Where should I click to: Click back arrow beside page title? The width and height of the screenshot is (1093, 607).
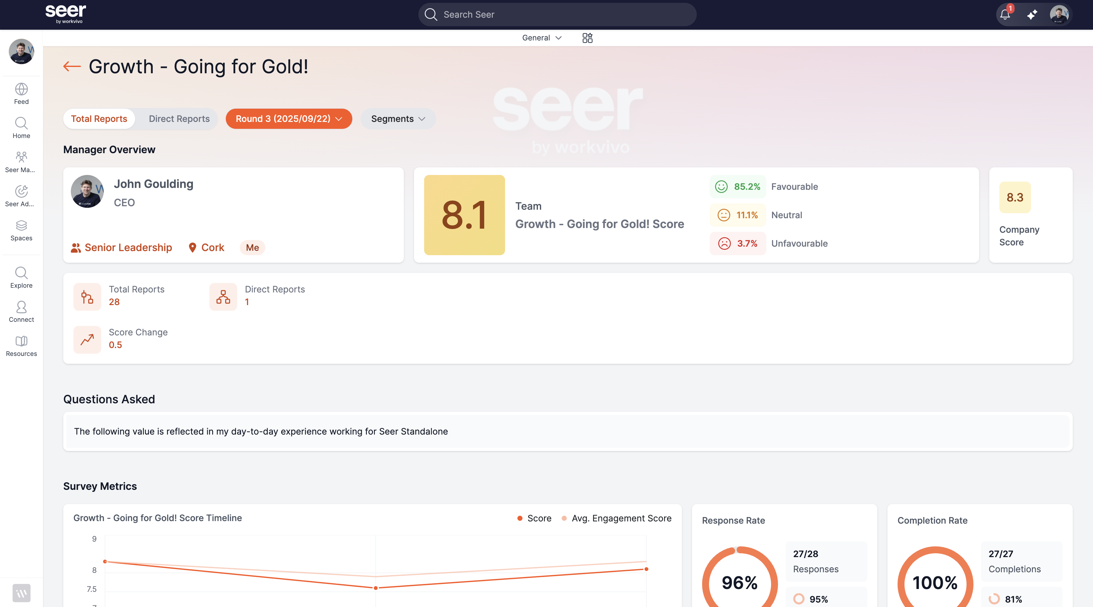tap(72, 67)
